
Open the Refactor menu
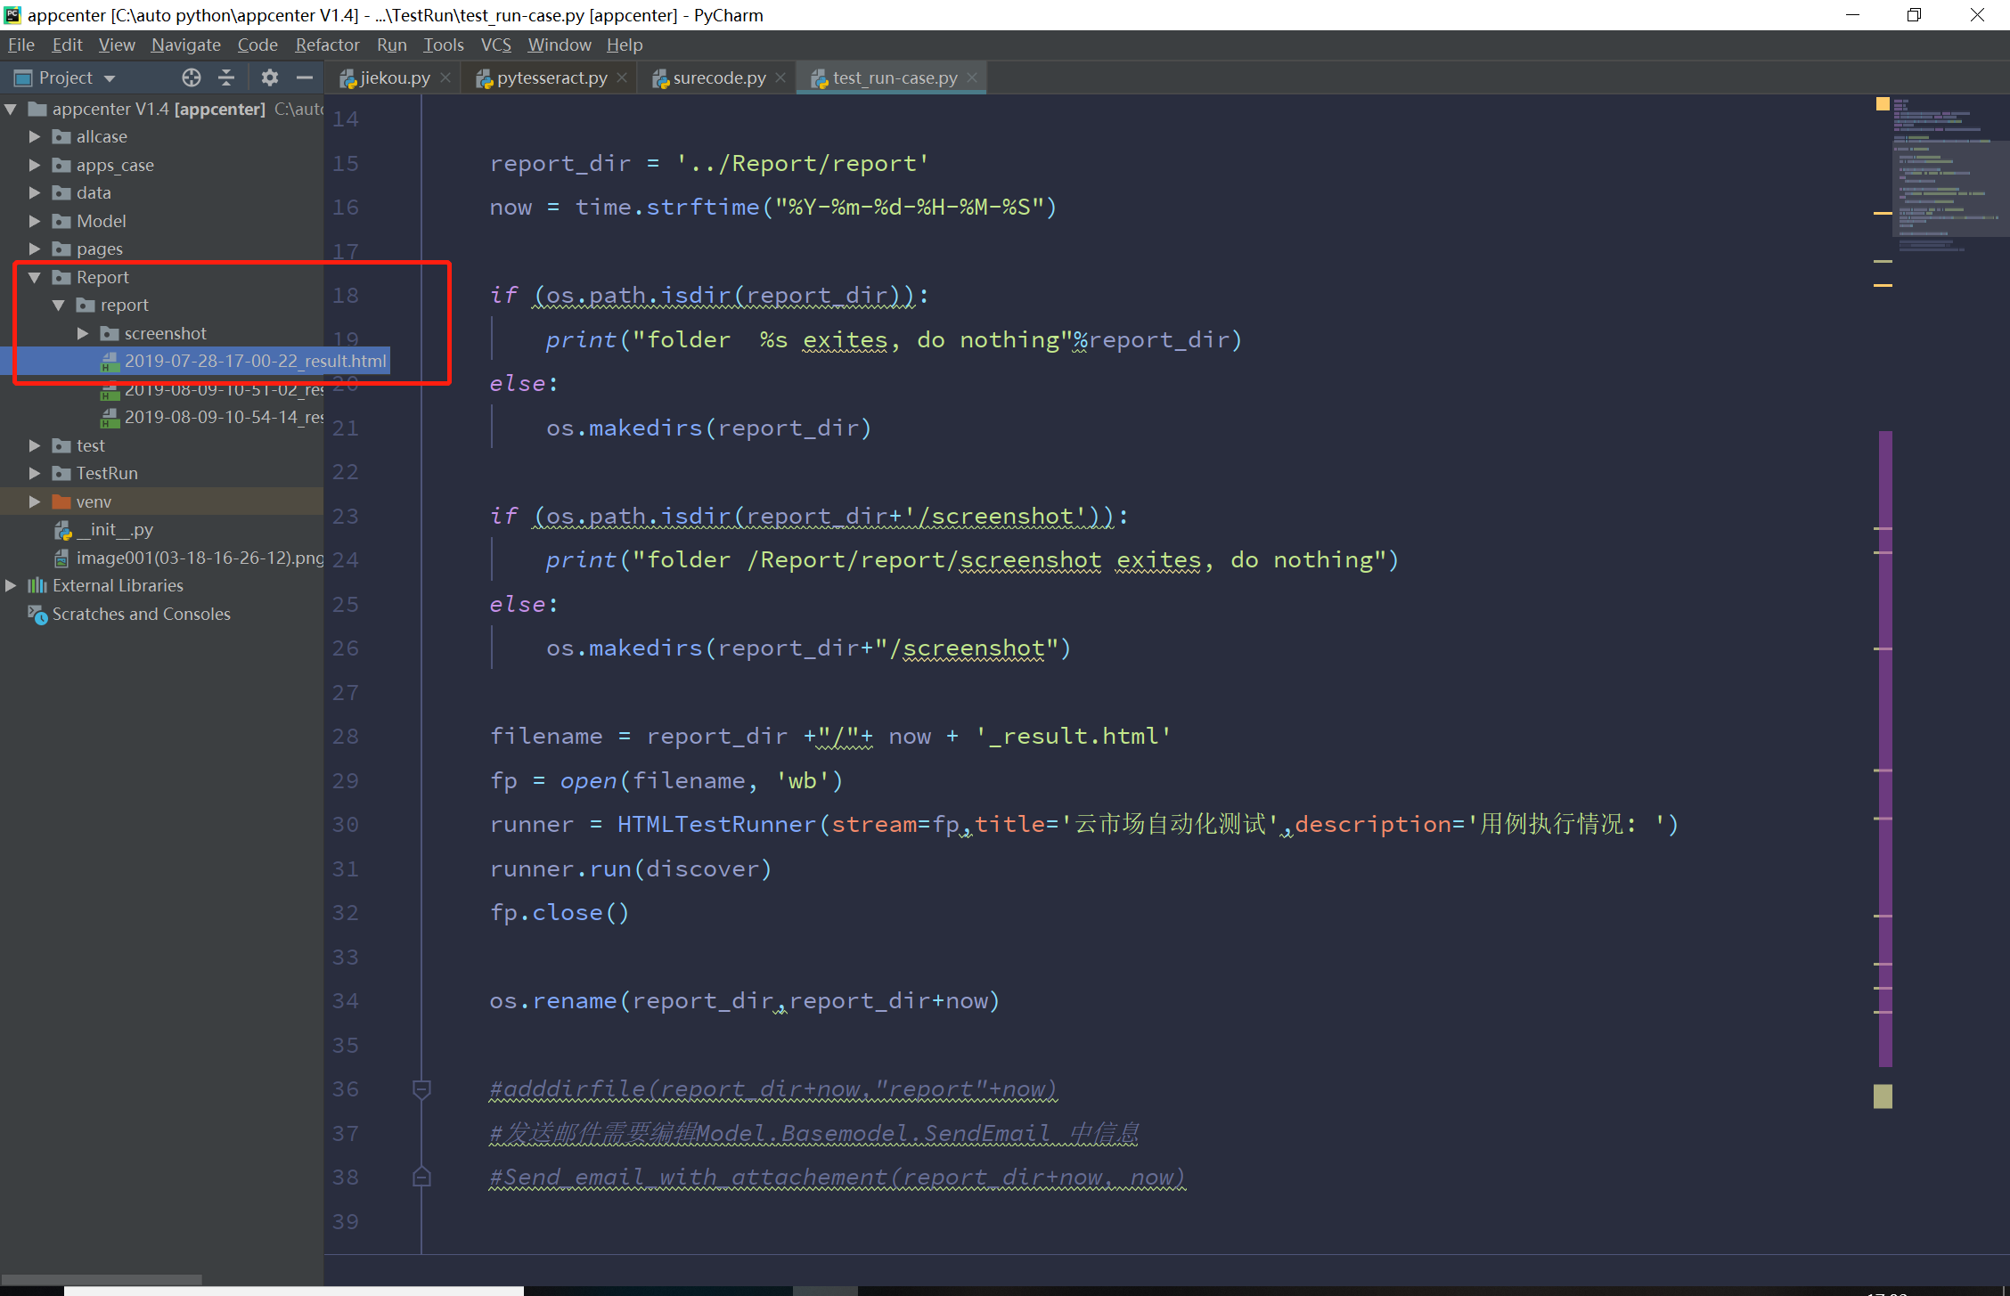327,45
